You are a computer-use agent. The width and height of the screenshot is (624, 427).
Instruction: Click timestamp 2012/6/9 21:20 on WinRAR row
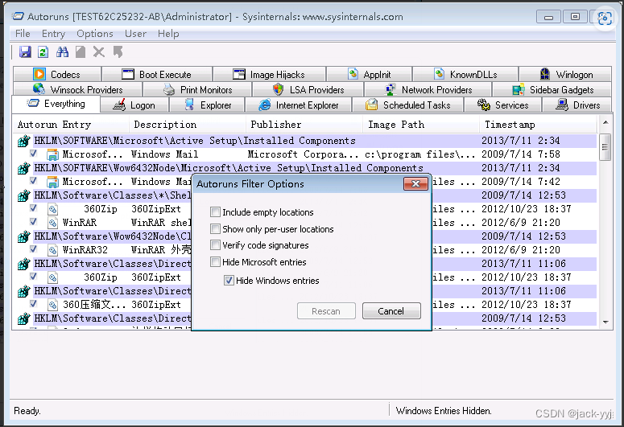[x=520, y=223]
